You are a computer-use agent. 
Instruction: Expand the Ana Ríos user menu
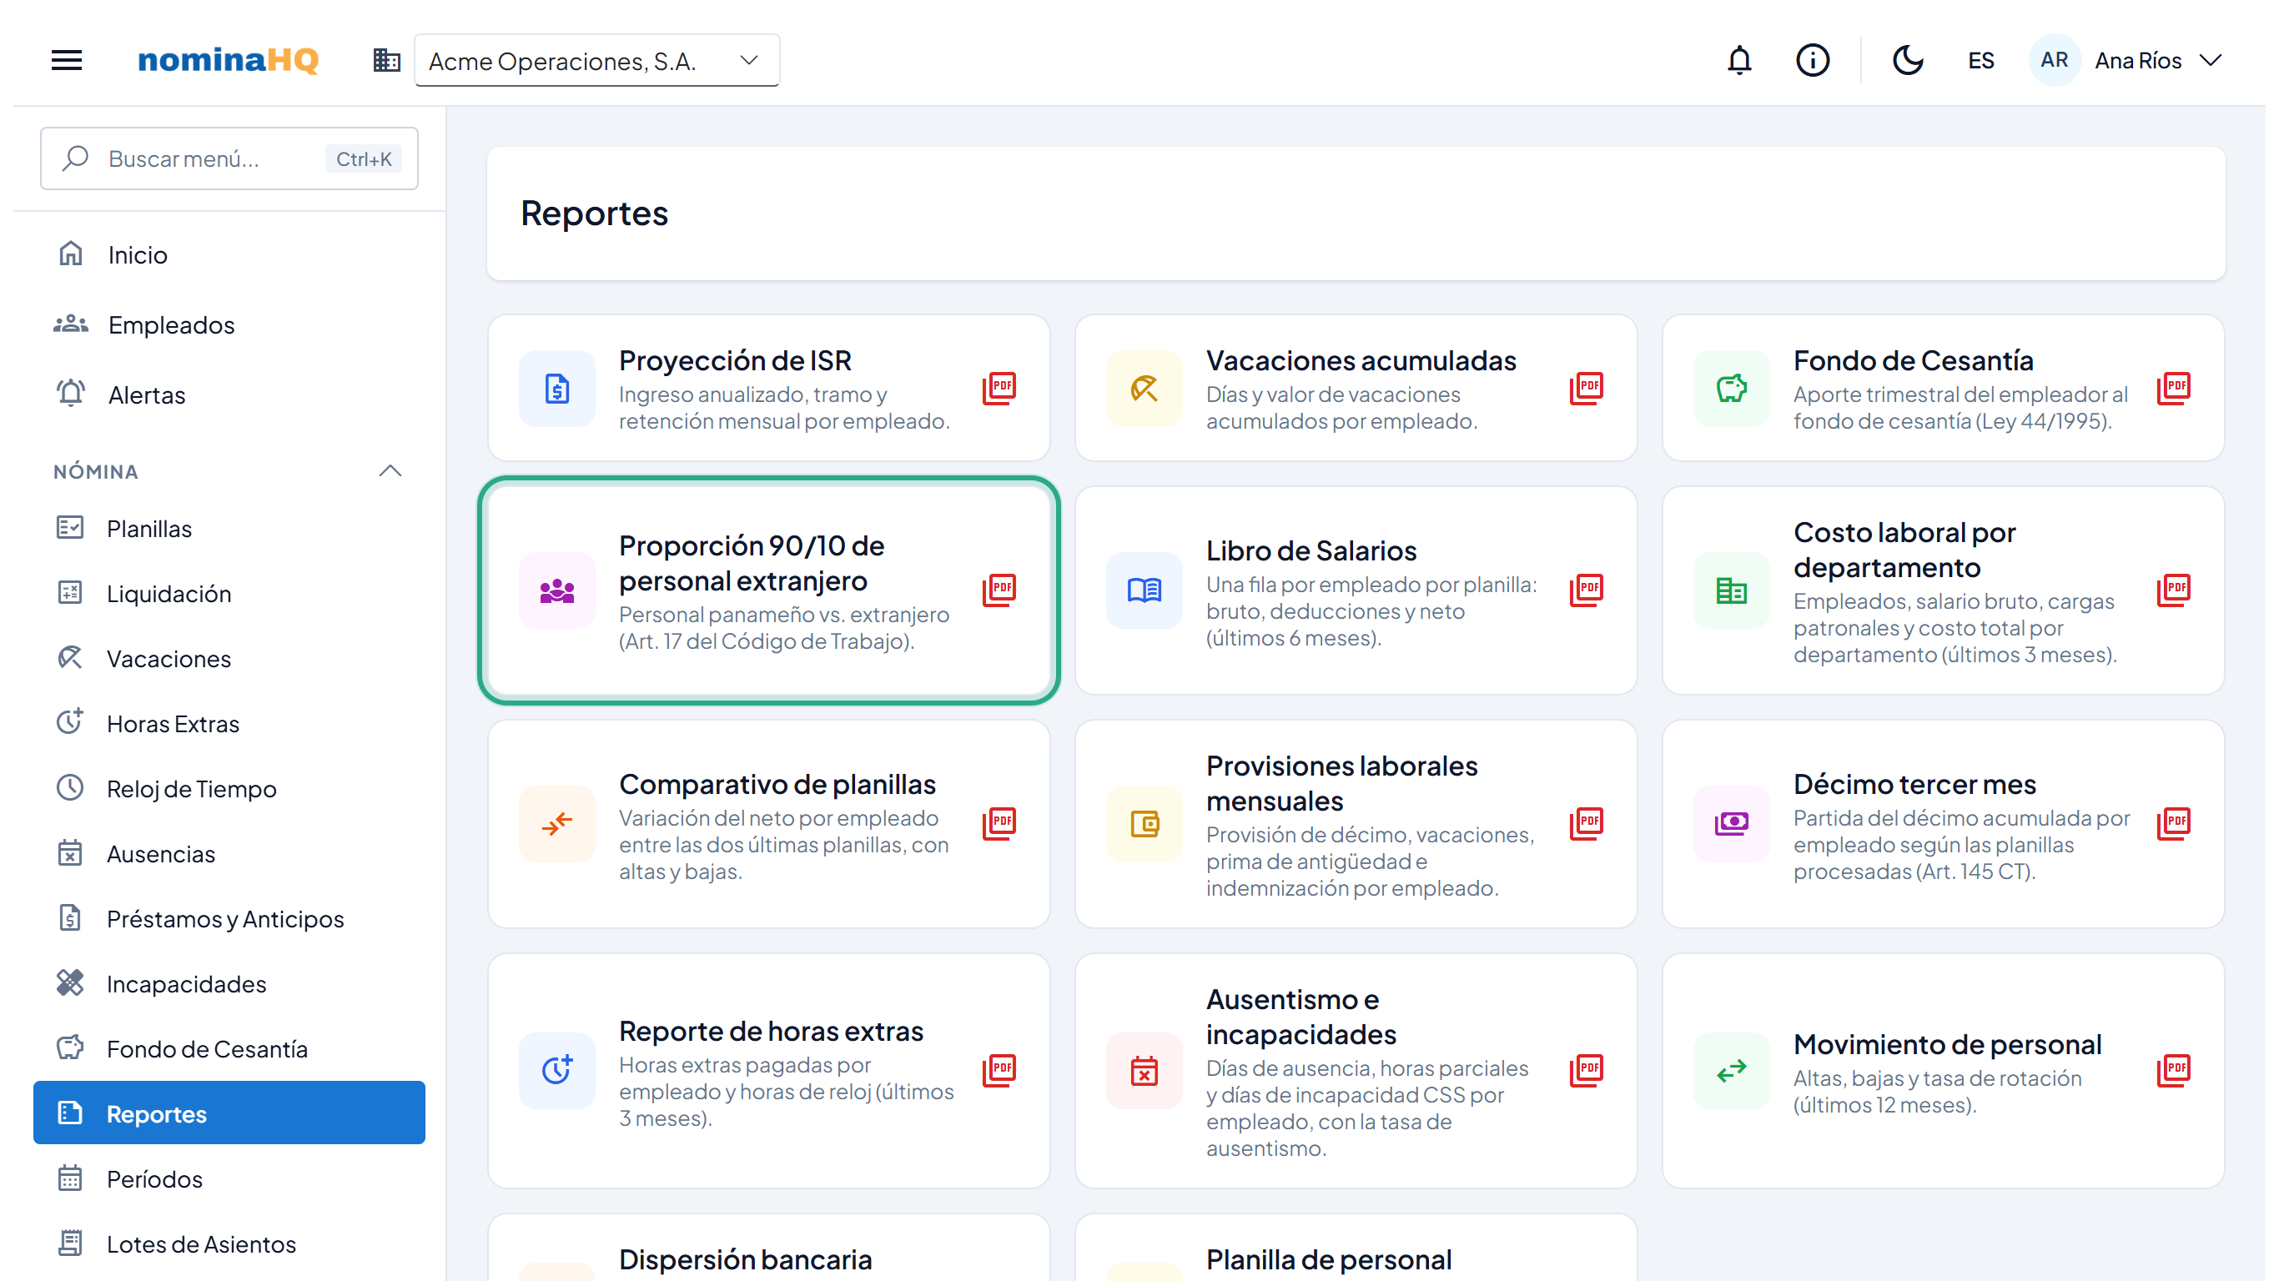(2159, 60)
